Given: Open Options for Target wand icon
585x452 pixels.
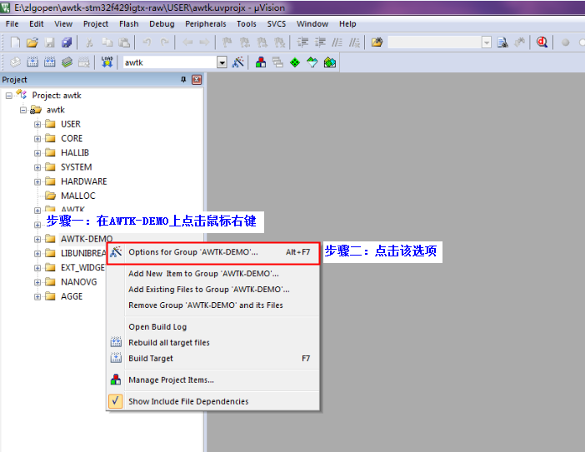Looking at the screenshot, I should pyautogui.click(x=237, y=62).
